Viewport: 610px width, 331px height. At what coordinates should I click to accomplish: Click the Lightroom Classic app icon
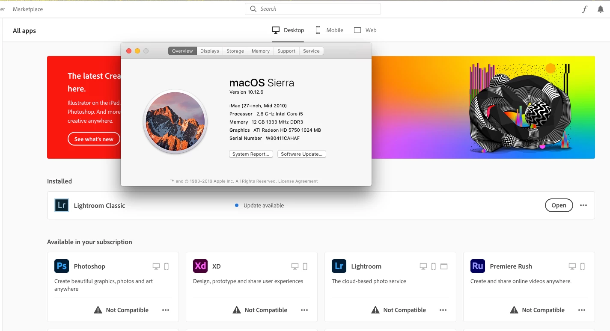coord(62,205)
